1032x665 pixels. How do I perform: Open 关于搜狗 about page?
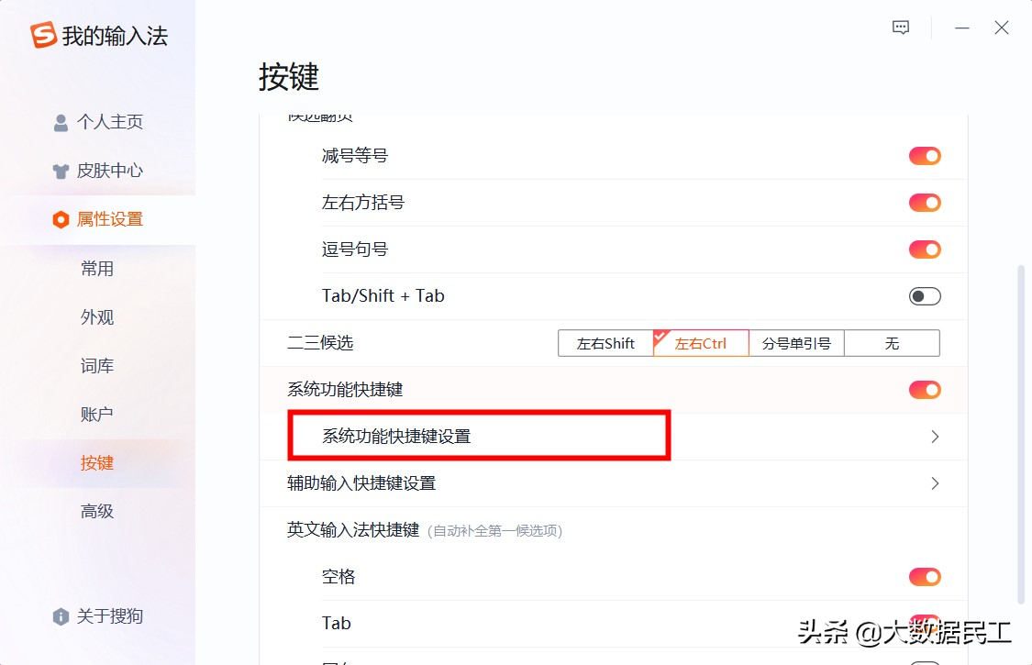click(x=97, y=616)
